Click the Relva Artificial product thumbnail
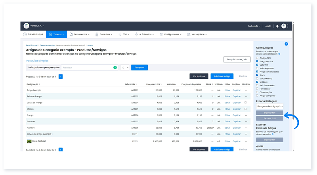This screenshot has height=175, width=317. click(x=29, y=141)
